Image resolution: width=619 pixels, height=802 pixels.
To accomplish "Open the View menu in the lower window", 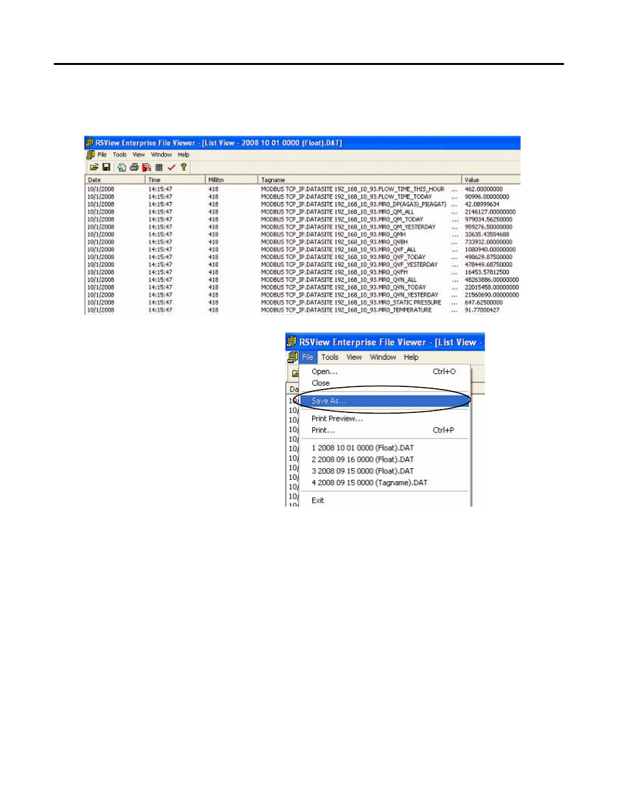I will click(354, 357).
